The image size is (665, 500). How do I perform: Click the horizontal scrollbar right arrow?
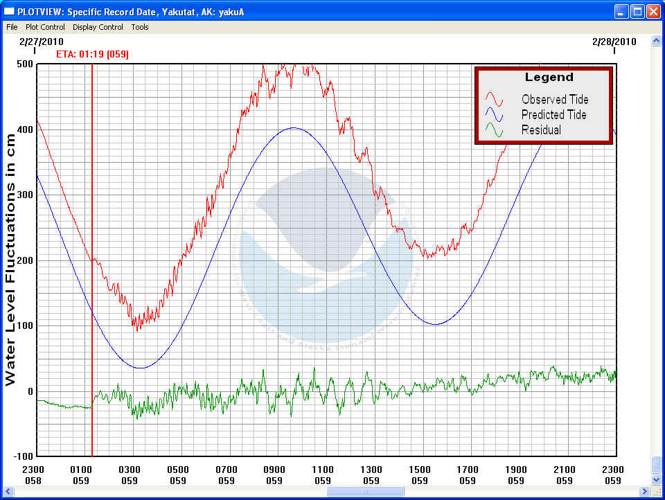[x=644, y=491]
